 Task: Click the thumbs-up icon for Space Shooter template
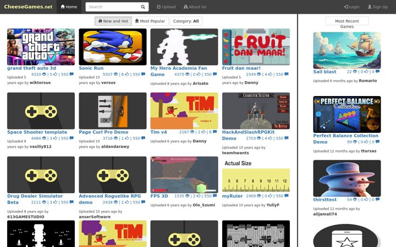pyautogui.click(x=56, y=138)
